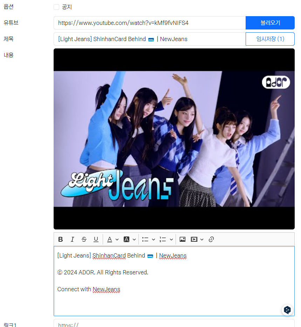Select the insert hyperlink icon
Image resolution: width=301 pixels, height=327 pixels.
tap(211, 239)
